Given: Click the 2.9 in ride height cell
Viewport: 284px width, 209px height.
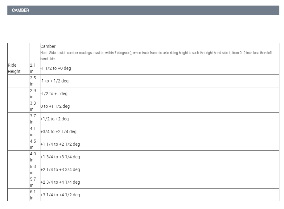Looking at the screenshot, I should 33,94.
